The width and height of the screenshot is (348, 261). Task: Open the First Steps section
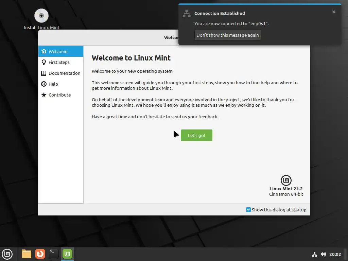[x=61, y=62]
